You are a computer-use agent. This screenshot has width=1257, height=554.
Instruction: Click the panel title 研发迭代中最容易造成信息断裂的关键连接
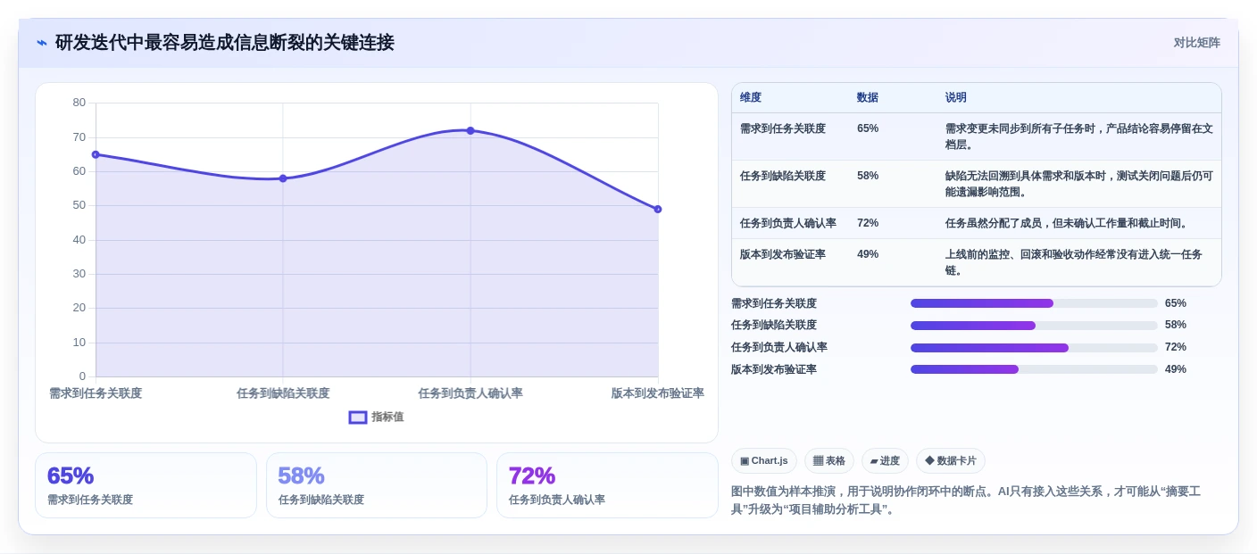(224, 42)
